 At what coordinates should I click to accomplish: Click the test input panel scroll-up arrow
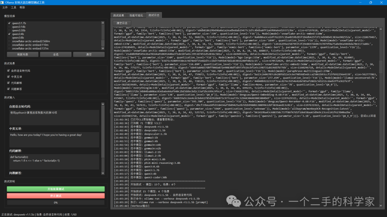103,104
